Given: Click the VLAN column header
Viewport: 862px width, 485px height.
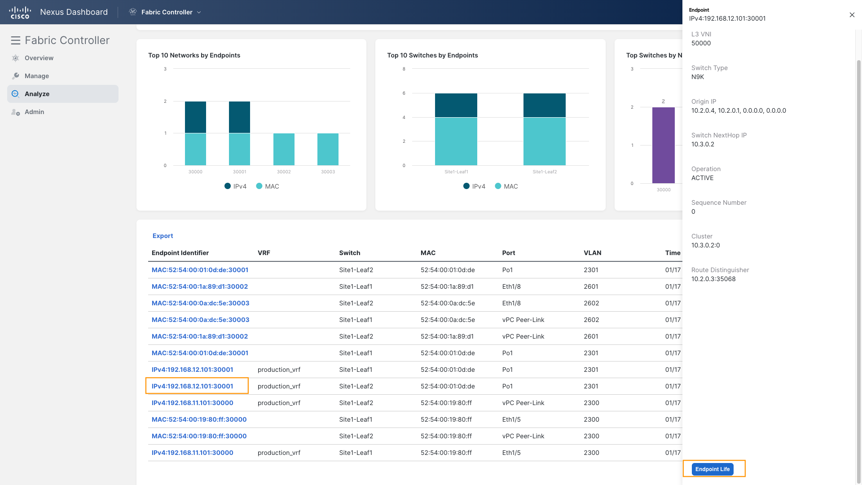Looking at the screenshot, I should coord(592,253).
